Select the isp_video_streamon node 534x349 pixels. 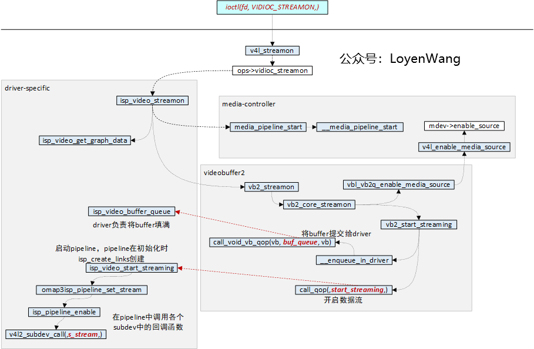[x=152, y=100]
